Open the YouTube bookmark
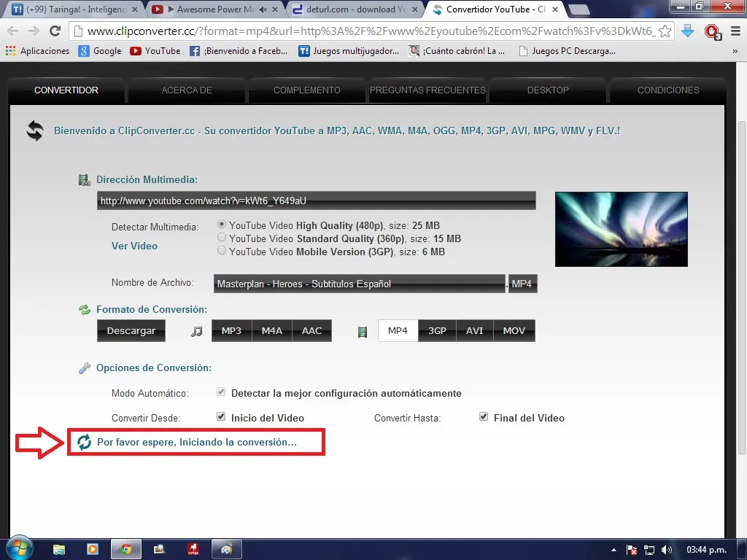This screenshot has height=560, width=747. pyautogui.click(x=155, y=51)
